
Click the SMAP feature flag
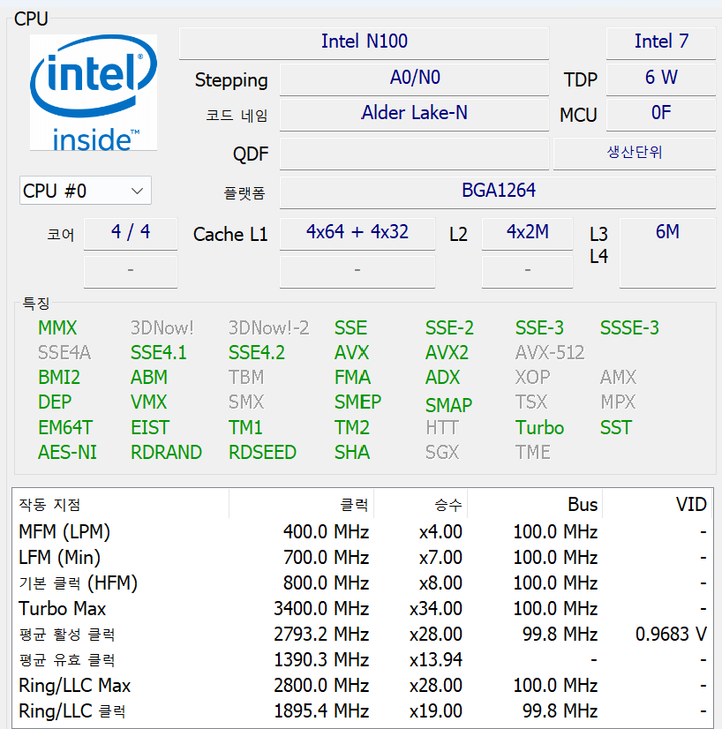448,405
